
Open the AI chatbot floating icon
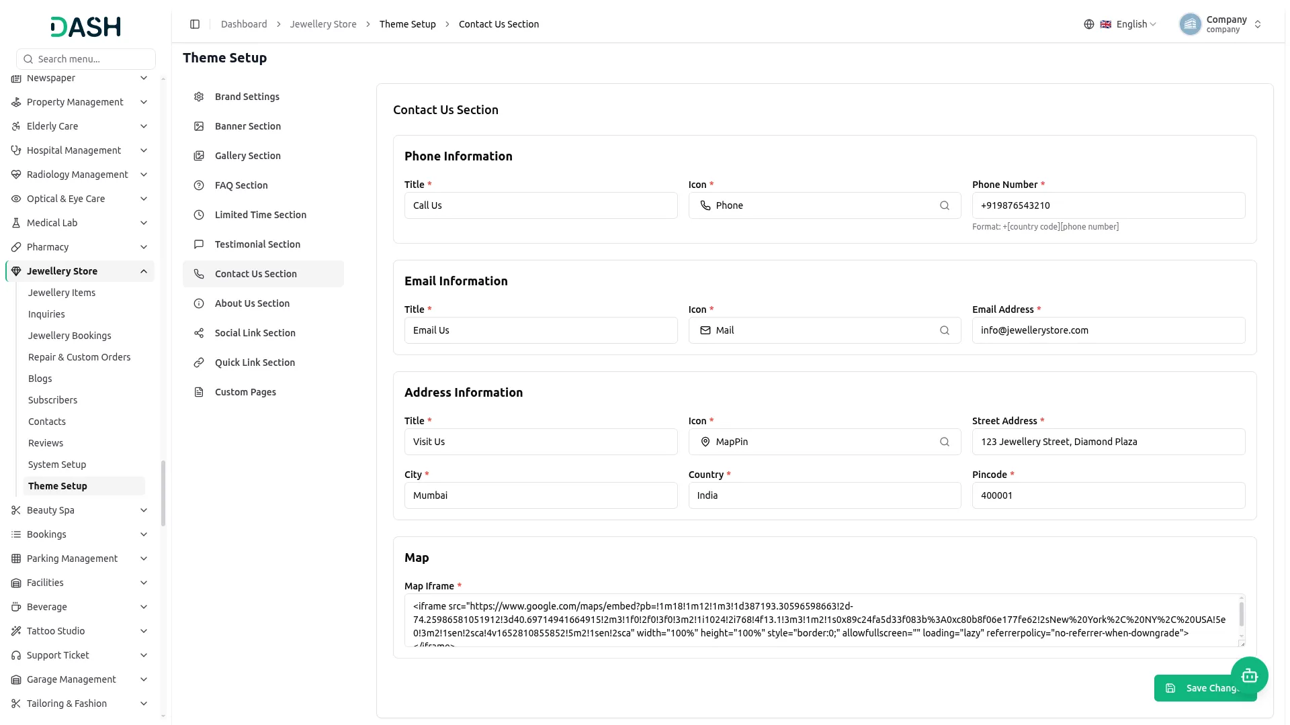[x=1249, y=675]
